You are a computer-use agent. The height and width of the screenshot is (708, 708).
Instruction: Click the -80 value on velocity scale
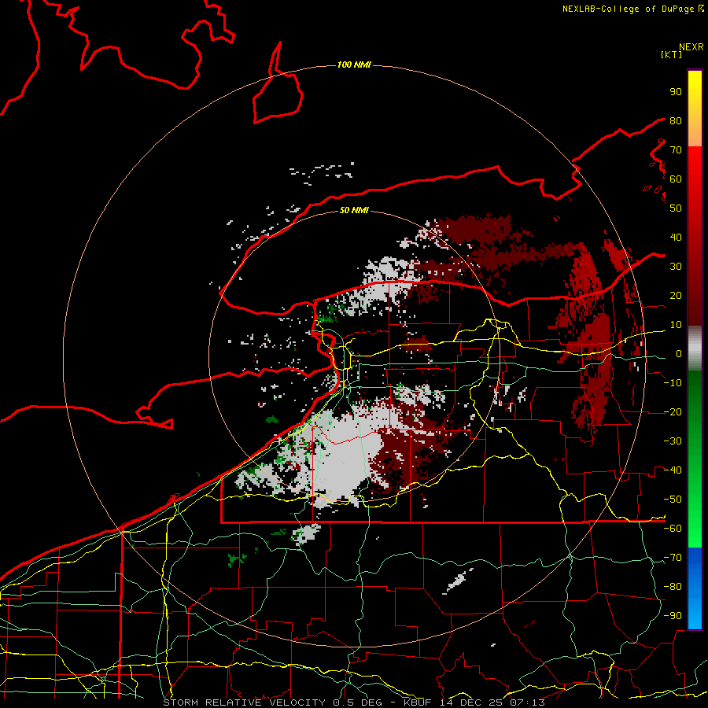(673, 587)
